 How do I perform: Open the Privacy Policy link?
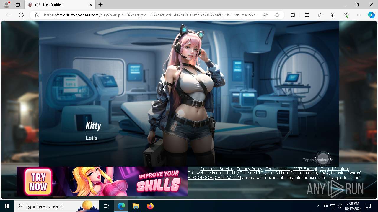click(249, 169)
